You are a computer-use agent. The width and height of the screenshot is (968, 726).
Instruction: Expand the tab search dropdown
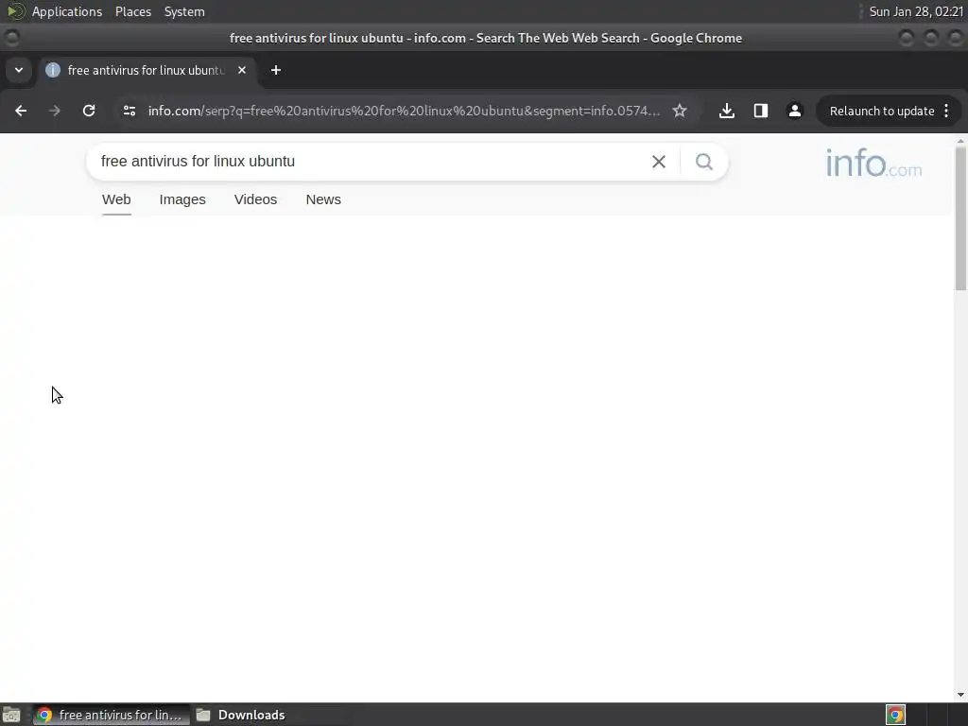(x=19, y=70)
